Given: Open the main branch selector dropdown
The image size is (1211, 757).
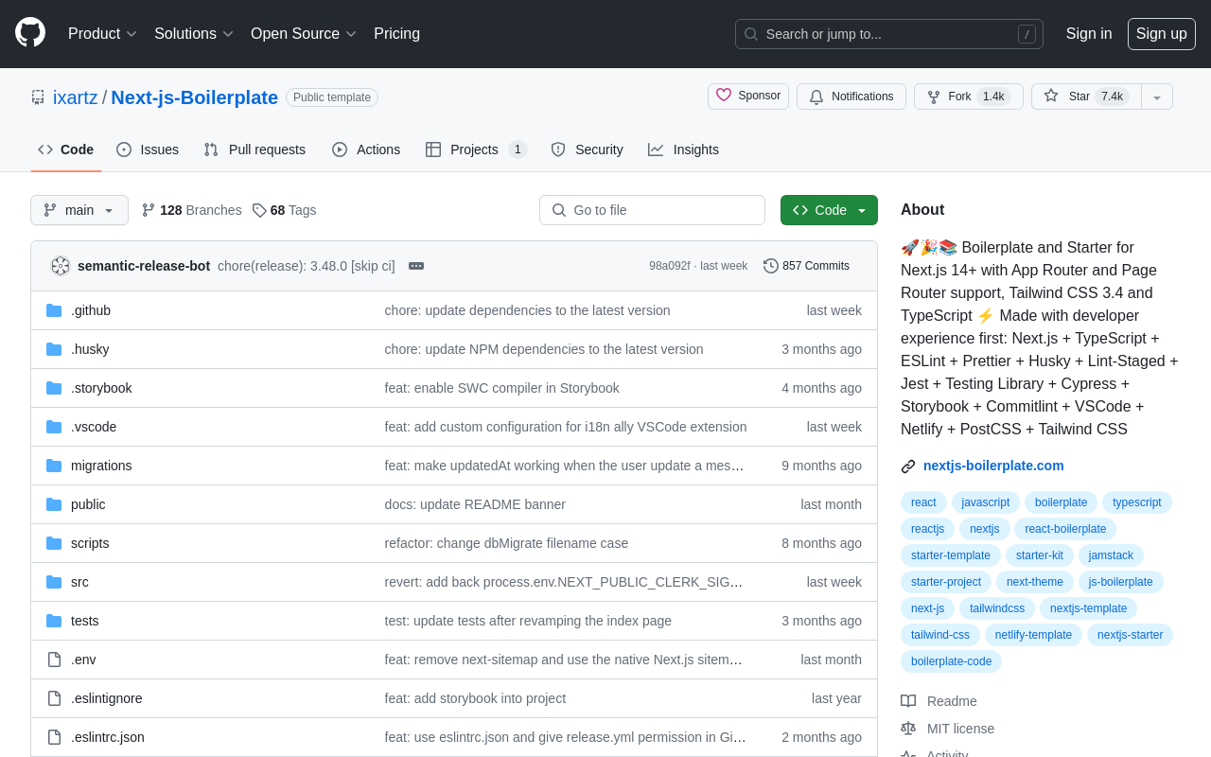Looking at the screenshot, I should click(x=79, y=210).
